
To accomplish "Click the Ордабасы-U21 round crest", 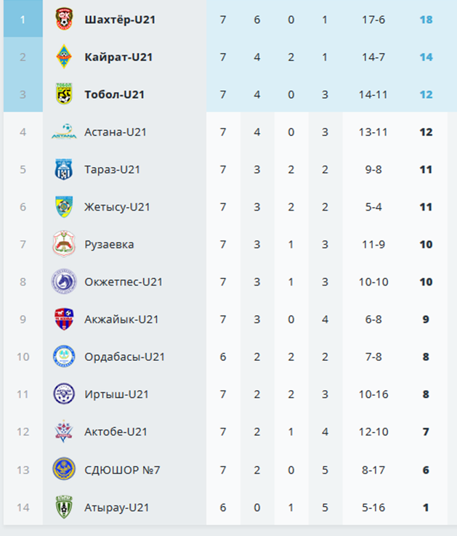I will (x=64, y=357).
